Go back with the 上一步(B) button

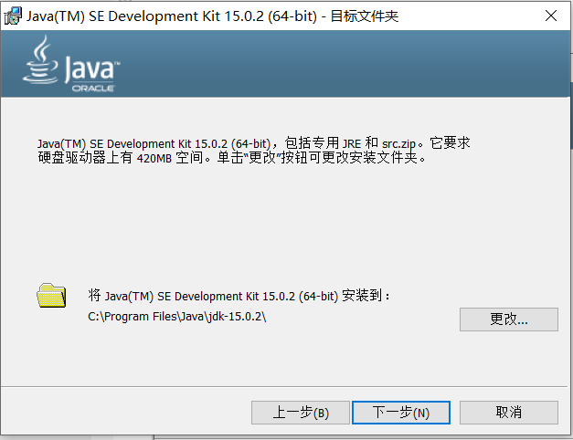tap(301, 413)
